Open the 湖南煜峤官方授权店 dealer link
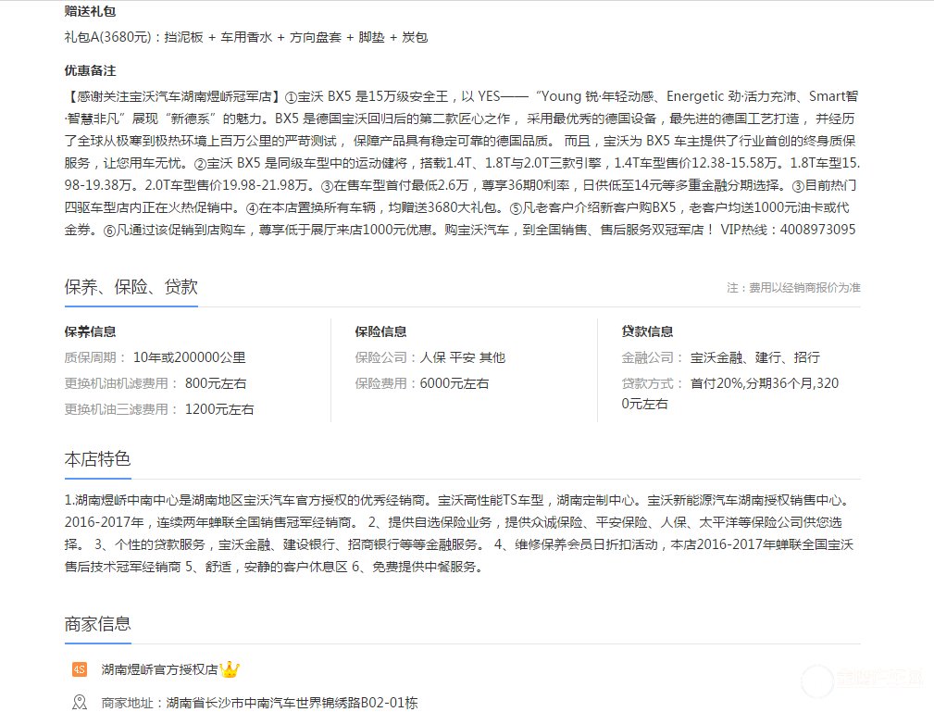Screen dimensions: 934x712 click(x=159, y=668)
